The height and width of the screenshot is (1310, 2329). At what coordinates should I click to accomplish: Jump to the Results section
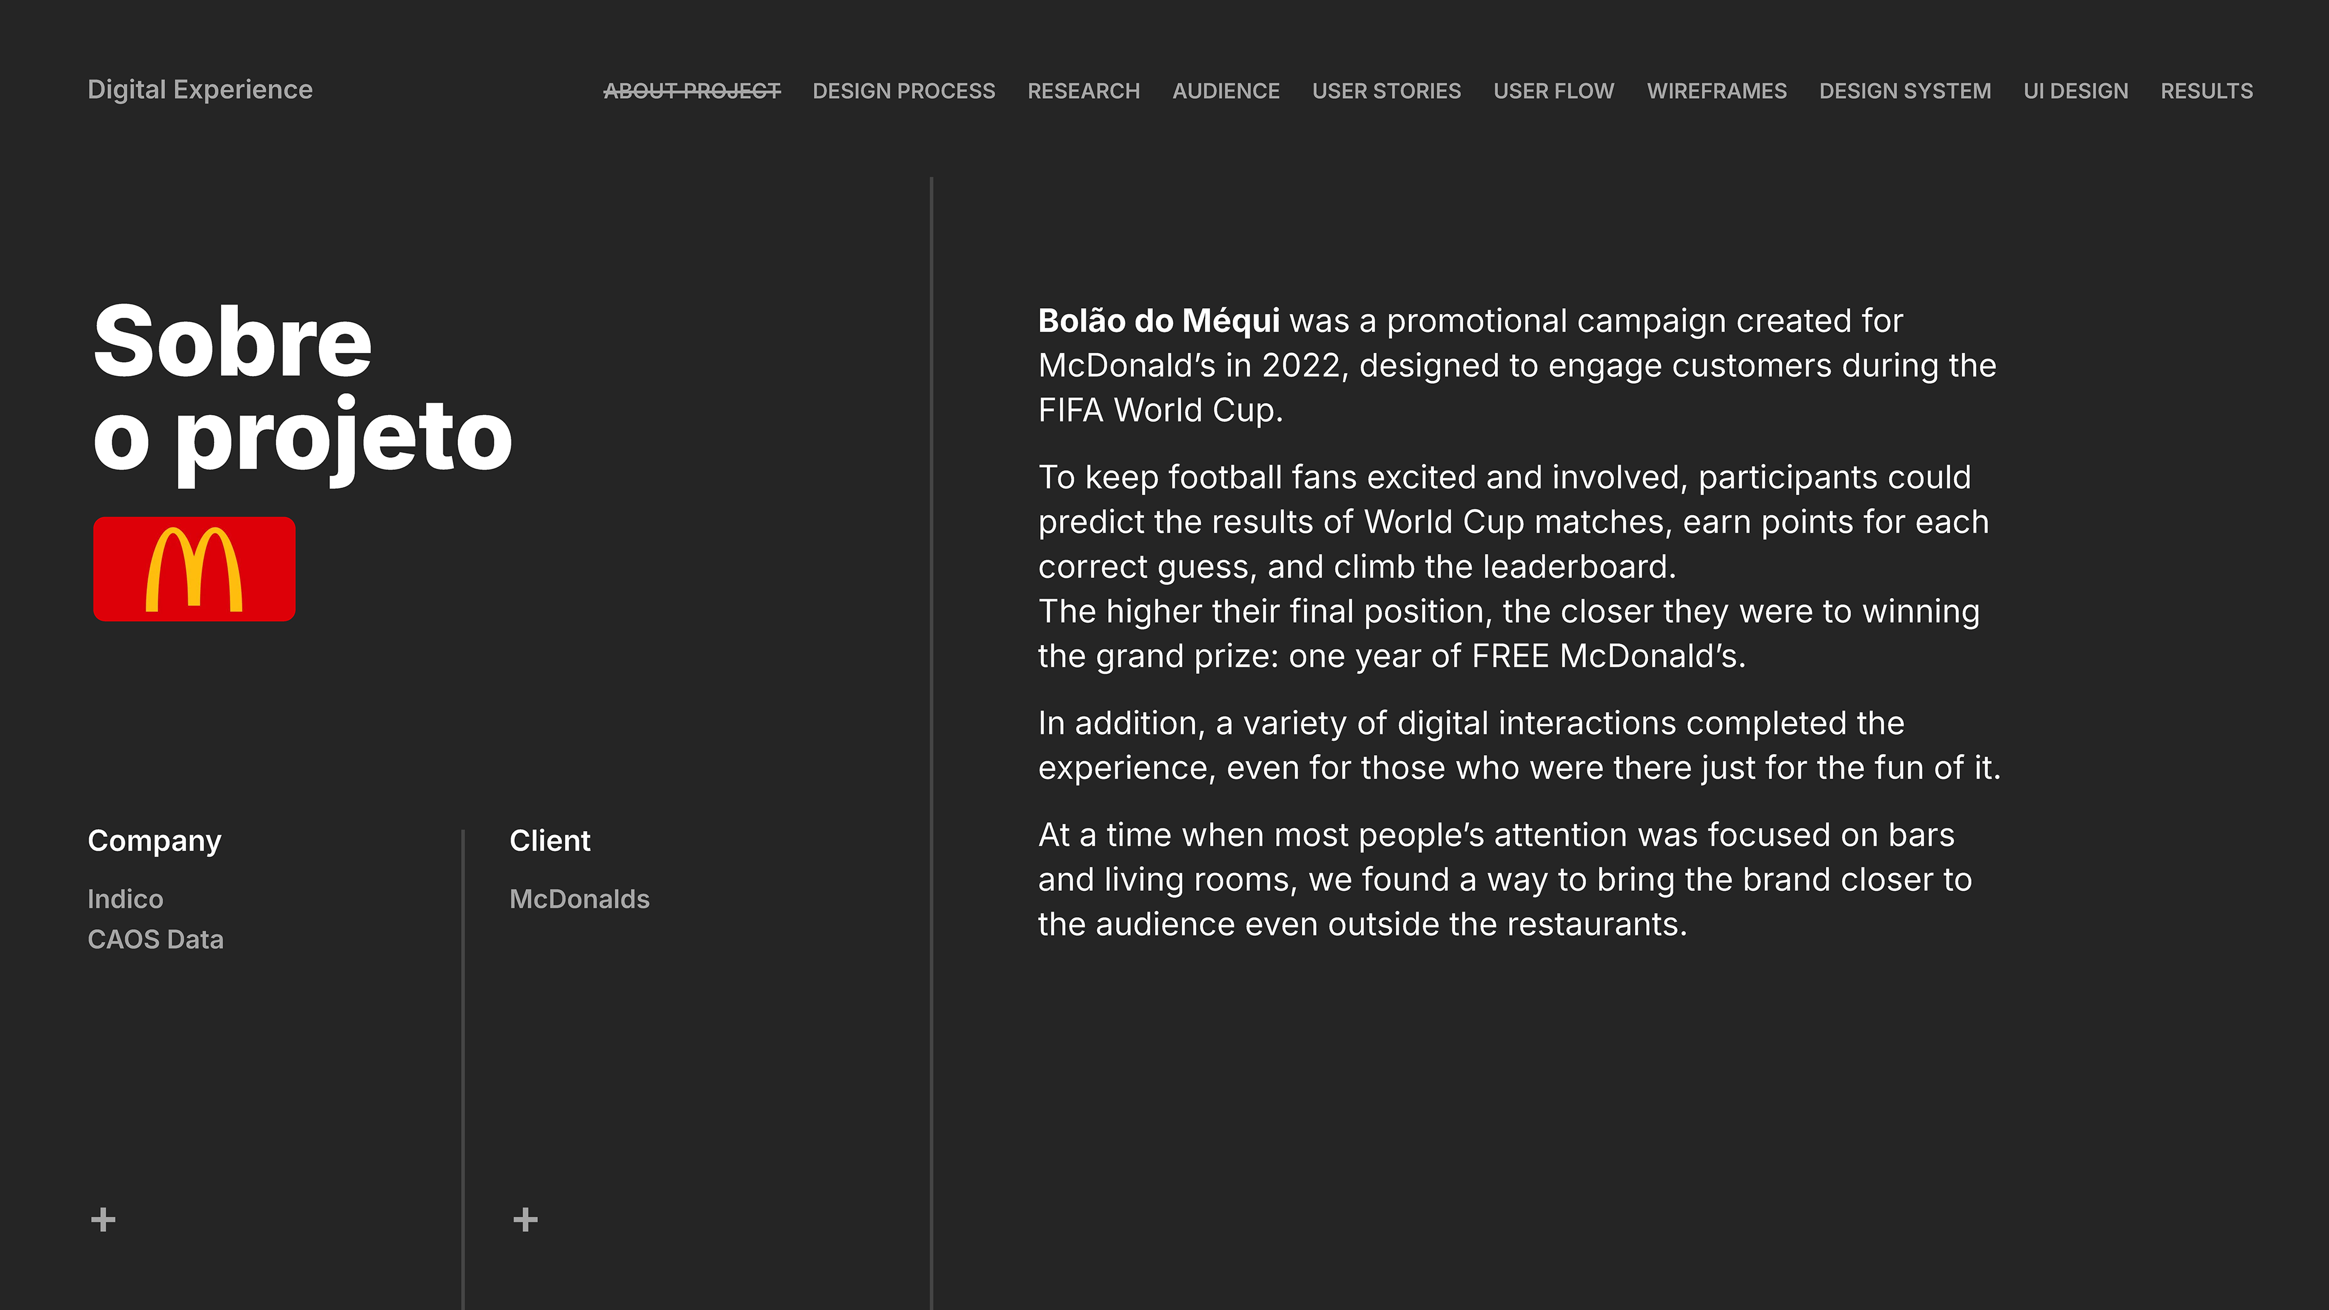click(2206, 92)
